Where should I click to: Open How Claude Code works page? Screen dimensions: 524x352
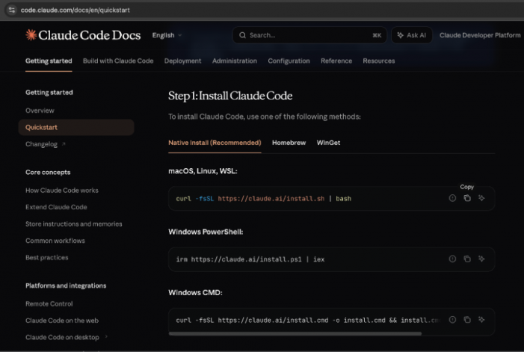62,191
